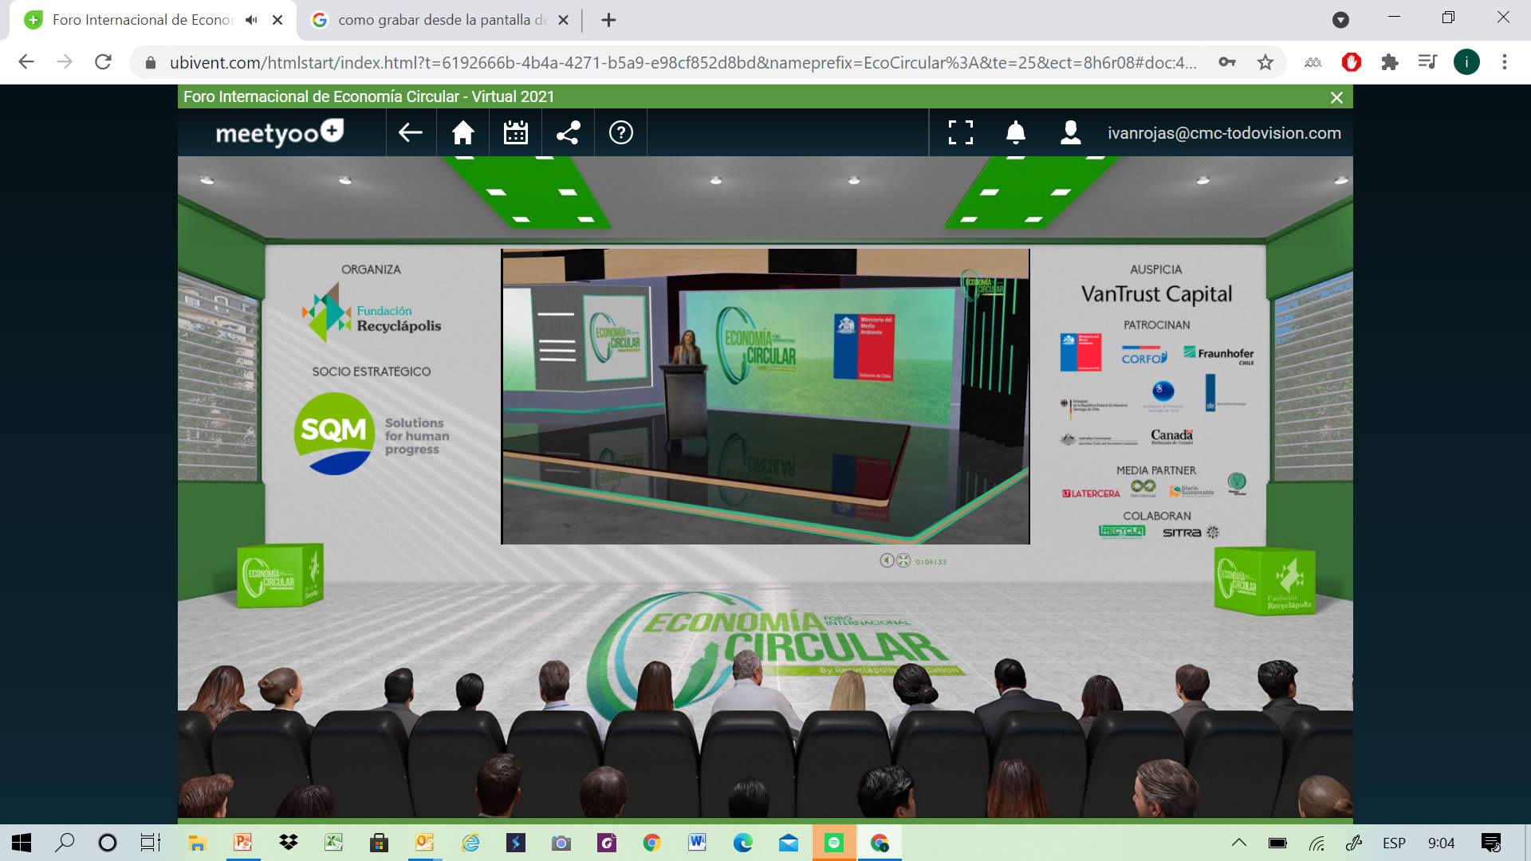Open a new browser tab
The width and height of the screenshot is (1531, 861).
click(609, 20)
